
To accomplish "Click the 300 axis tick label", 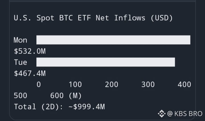I will [x=148, y=84].
